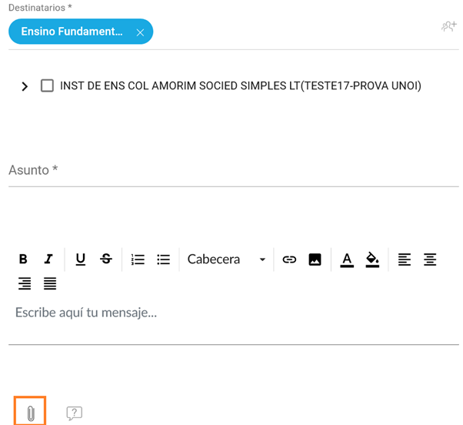The image size is (463, 425).
Task: Open the text color picker
Action: coord(347,259)
